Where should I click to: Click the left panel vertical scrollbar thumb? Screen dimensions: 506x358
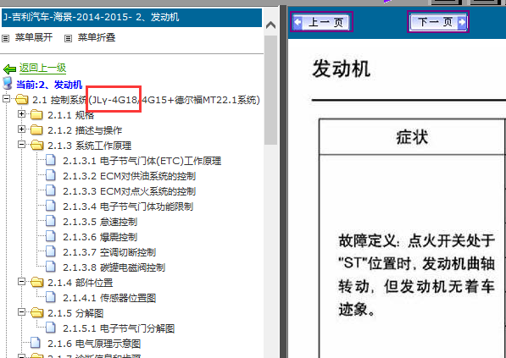click(x=270, y=91)
